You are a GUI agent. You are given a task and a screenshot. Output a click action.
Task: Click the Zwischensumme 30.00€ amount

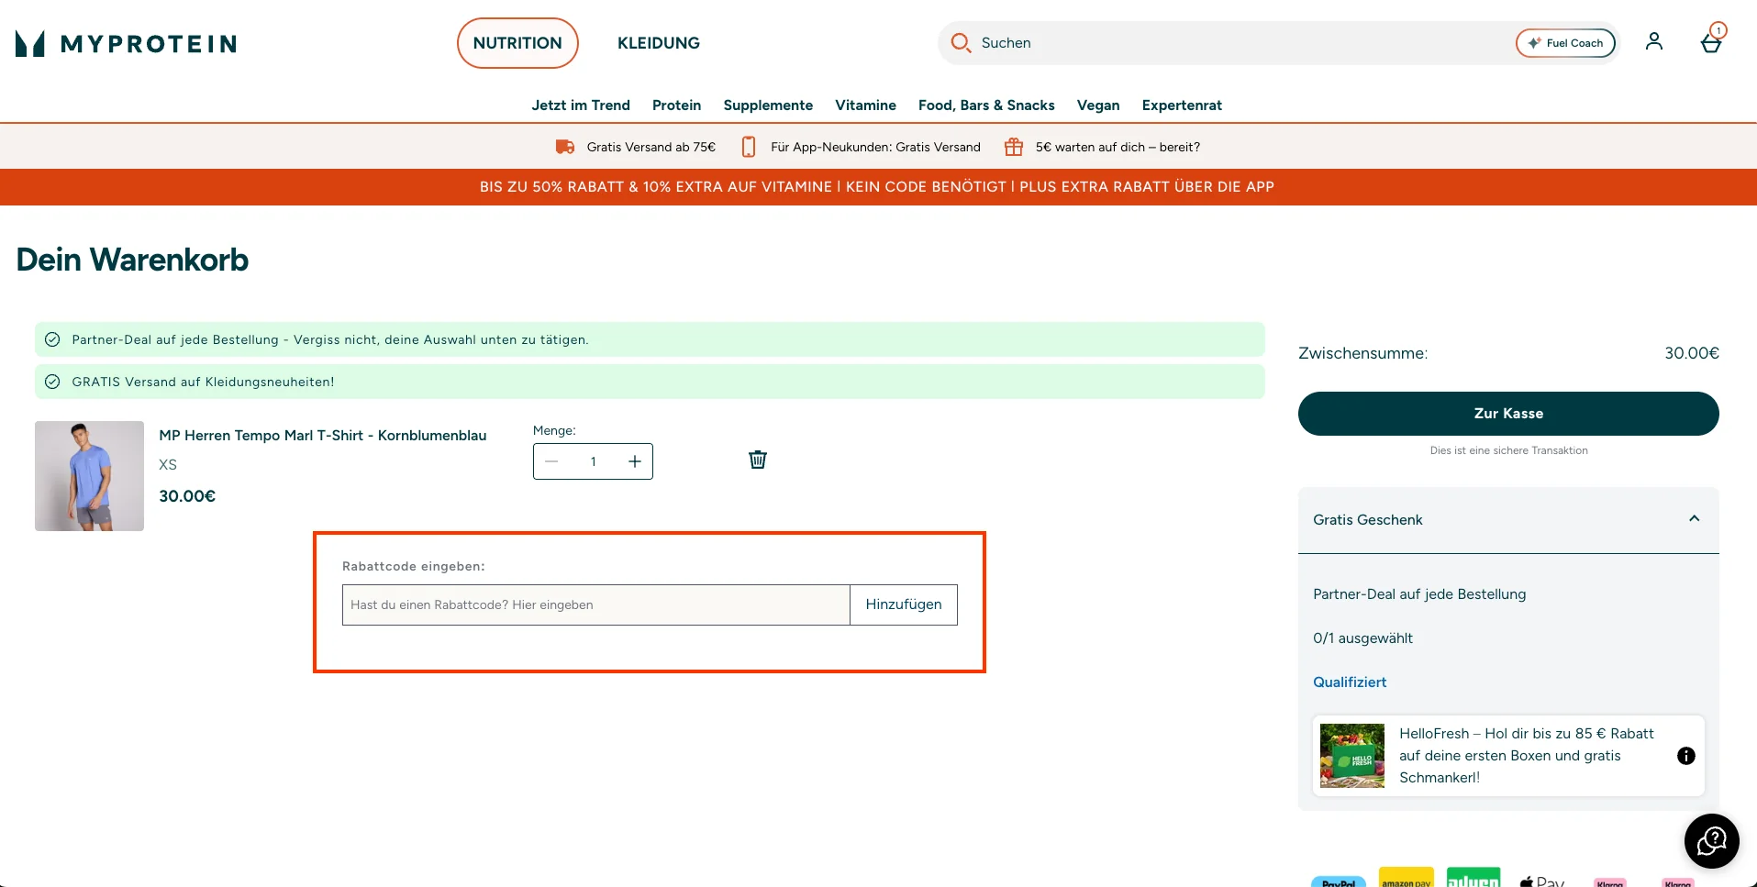1692,353
